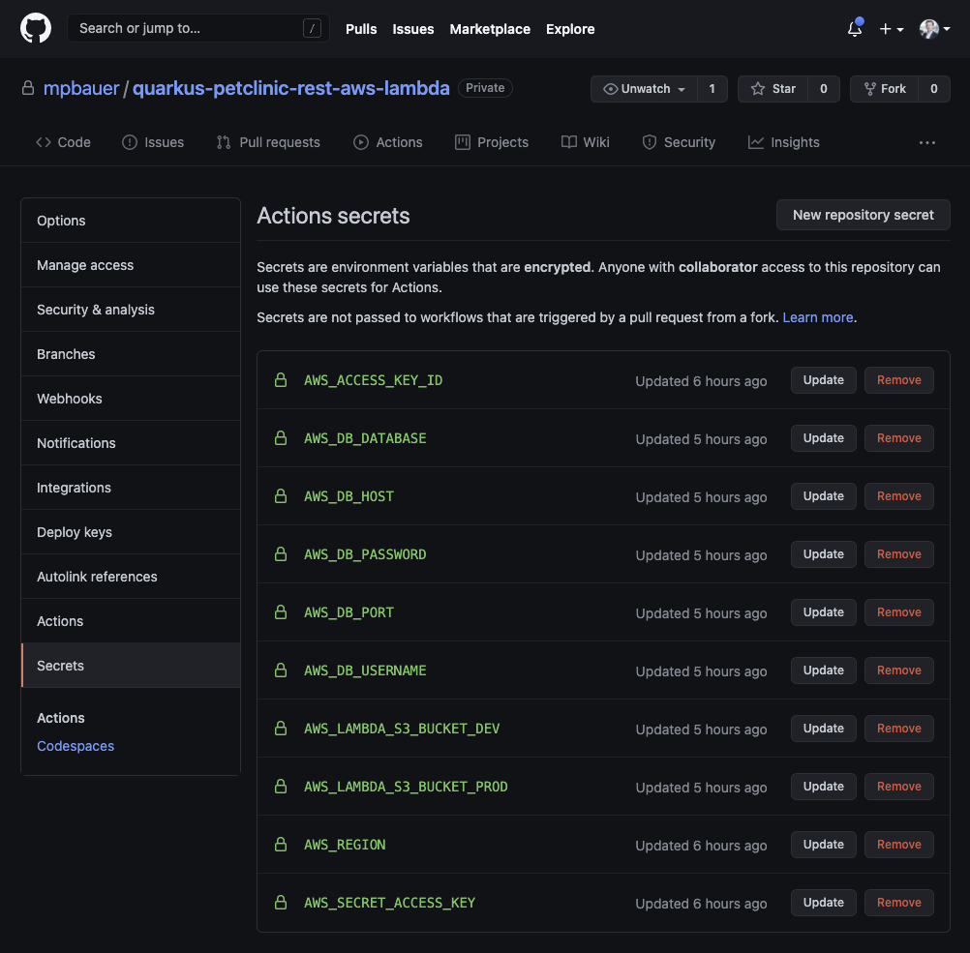This screenshot has width=970, height=953.
Task: Remove the AWS_LAMBDA_S3_BUCKET_DEV secret
Action: click(x=899, y=729)
